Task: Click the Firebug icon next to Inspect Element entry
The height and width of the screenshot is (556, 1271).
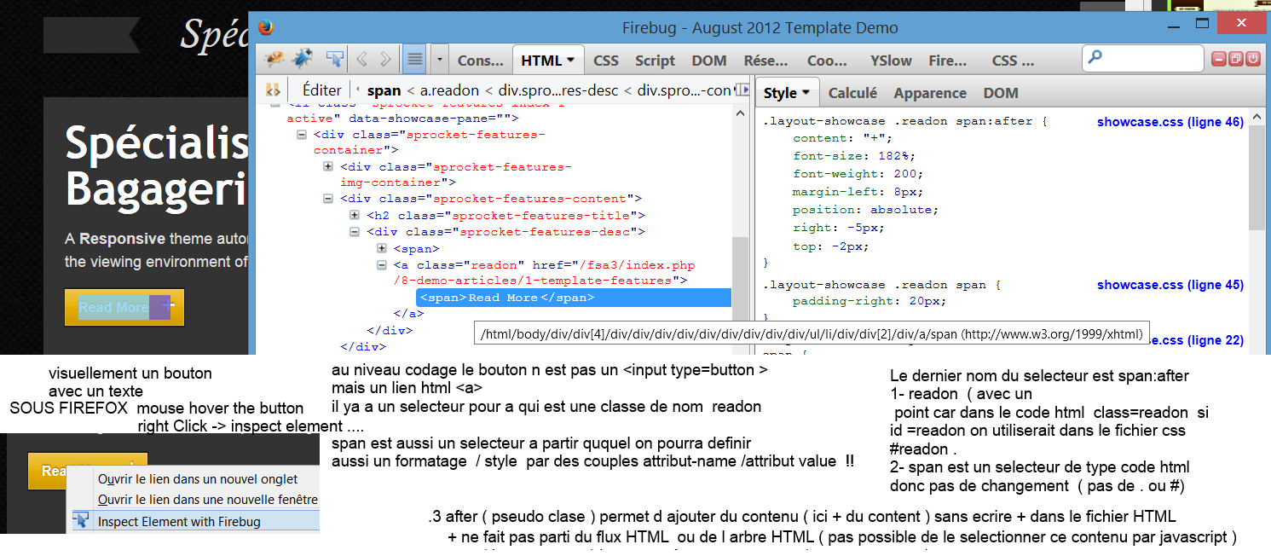Action: [x=82, y=521]
